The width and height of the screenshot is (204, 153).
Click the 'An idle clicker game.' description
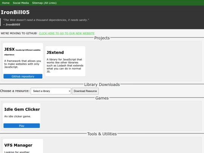point(17,116)
